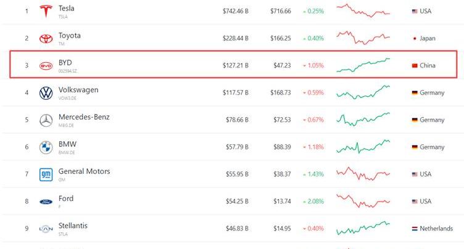Select General Motors' $55.95 B market cap
The height and width of the screenshot is (249, 464).
[x=237, y=174]
